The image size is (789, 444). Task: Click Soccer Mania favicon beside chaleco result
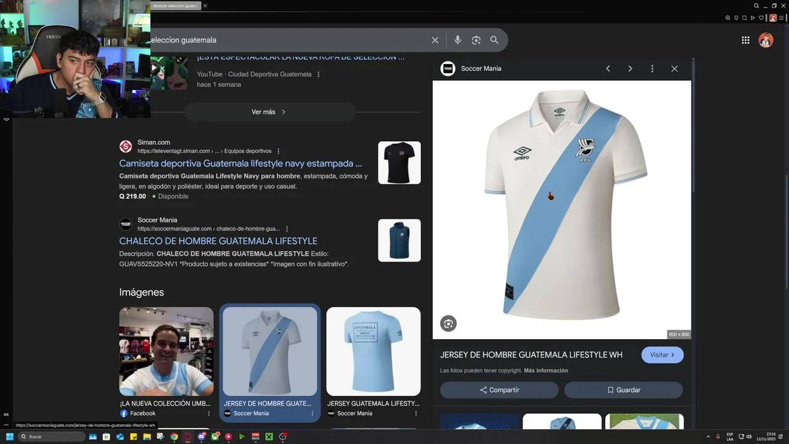pos(126,224)
